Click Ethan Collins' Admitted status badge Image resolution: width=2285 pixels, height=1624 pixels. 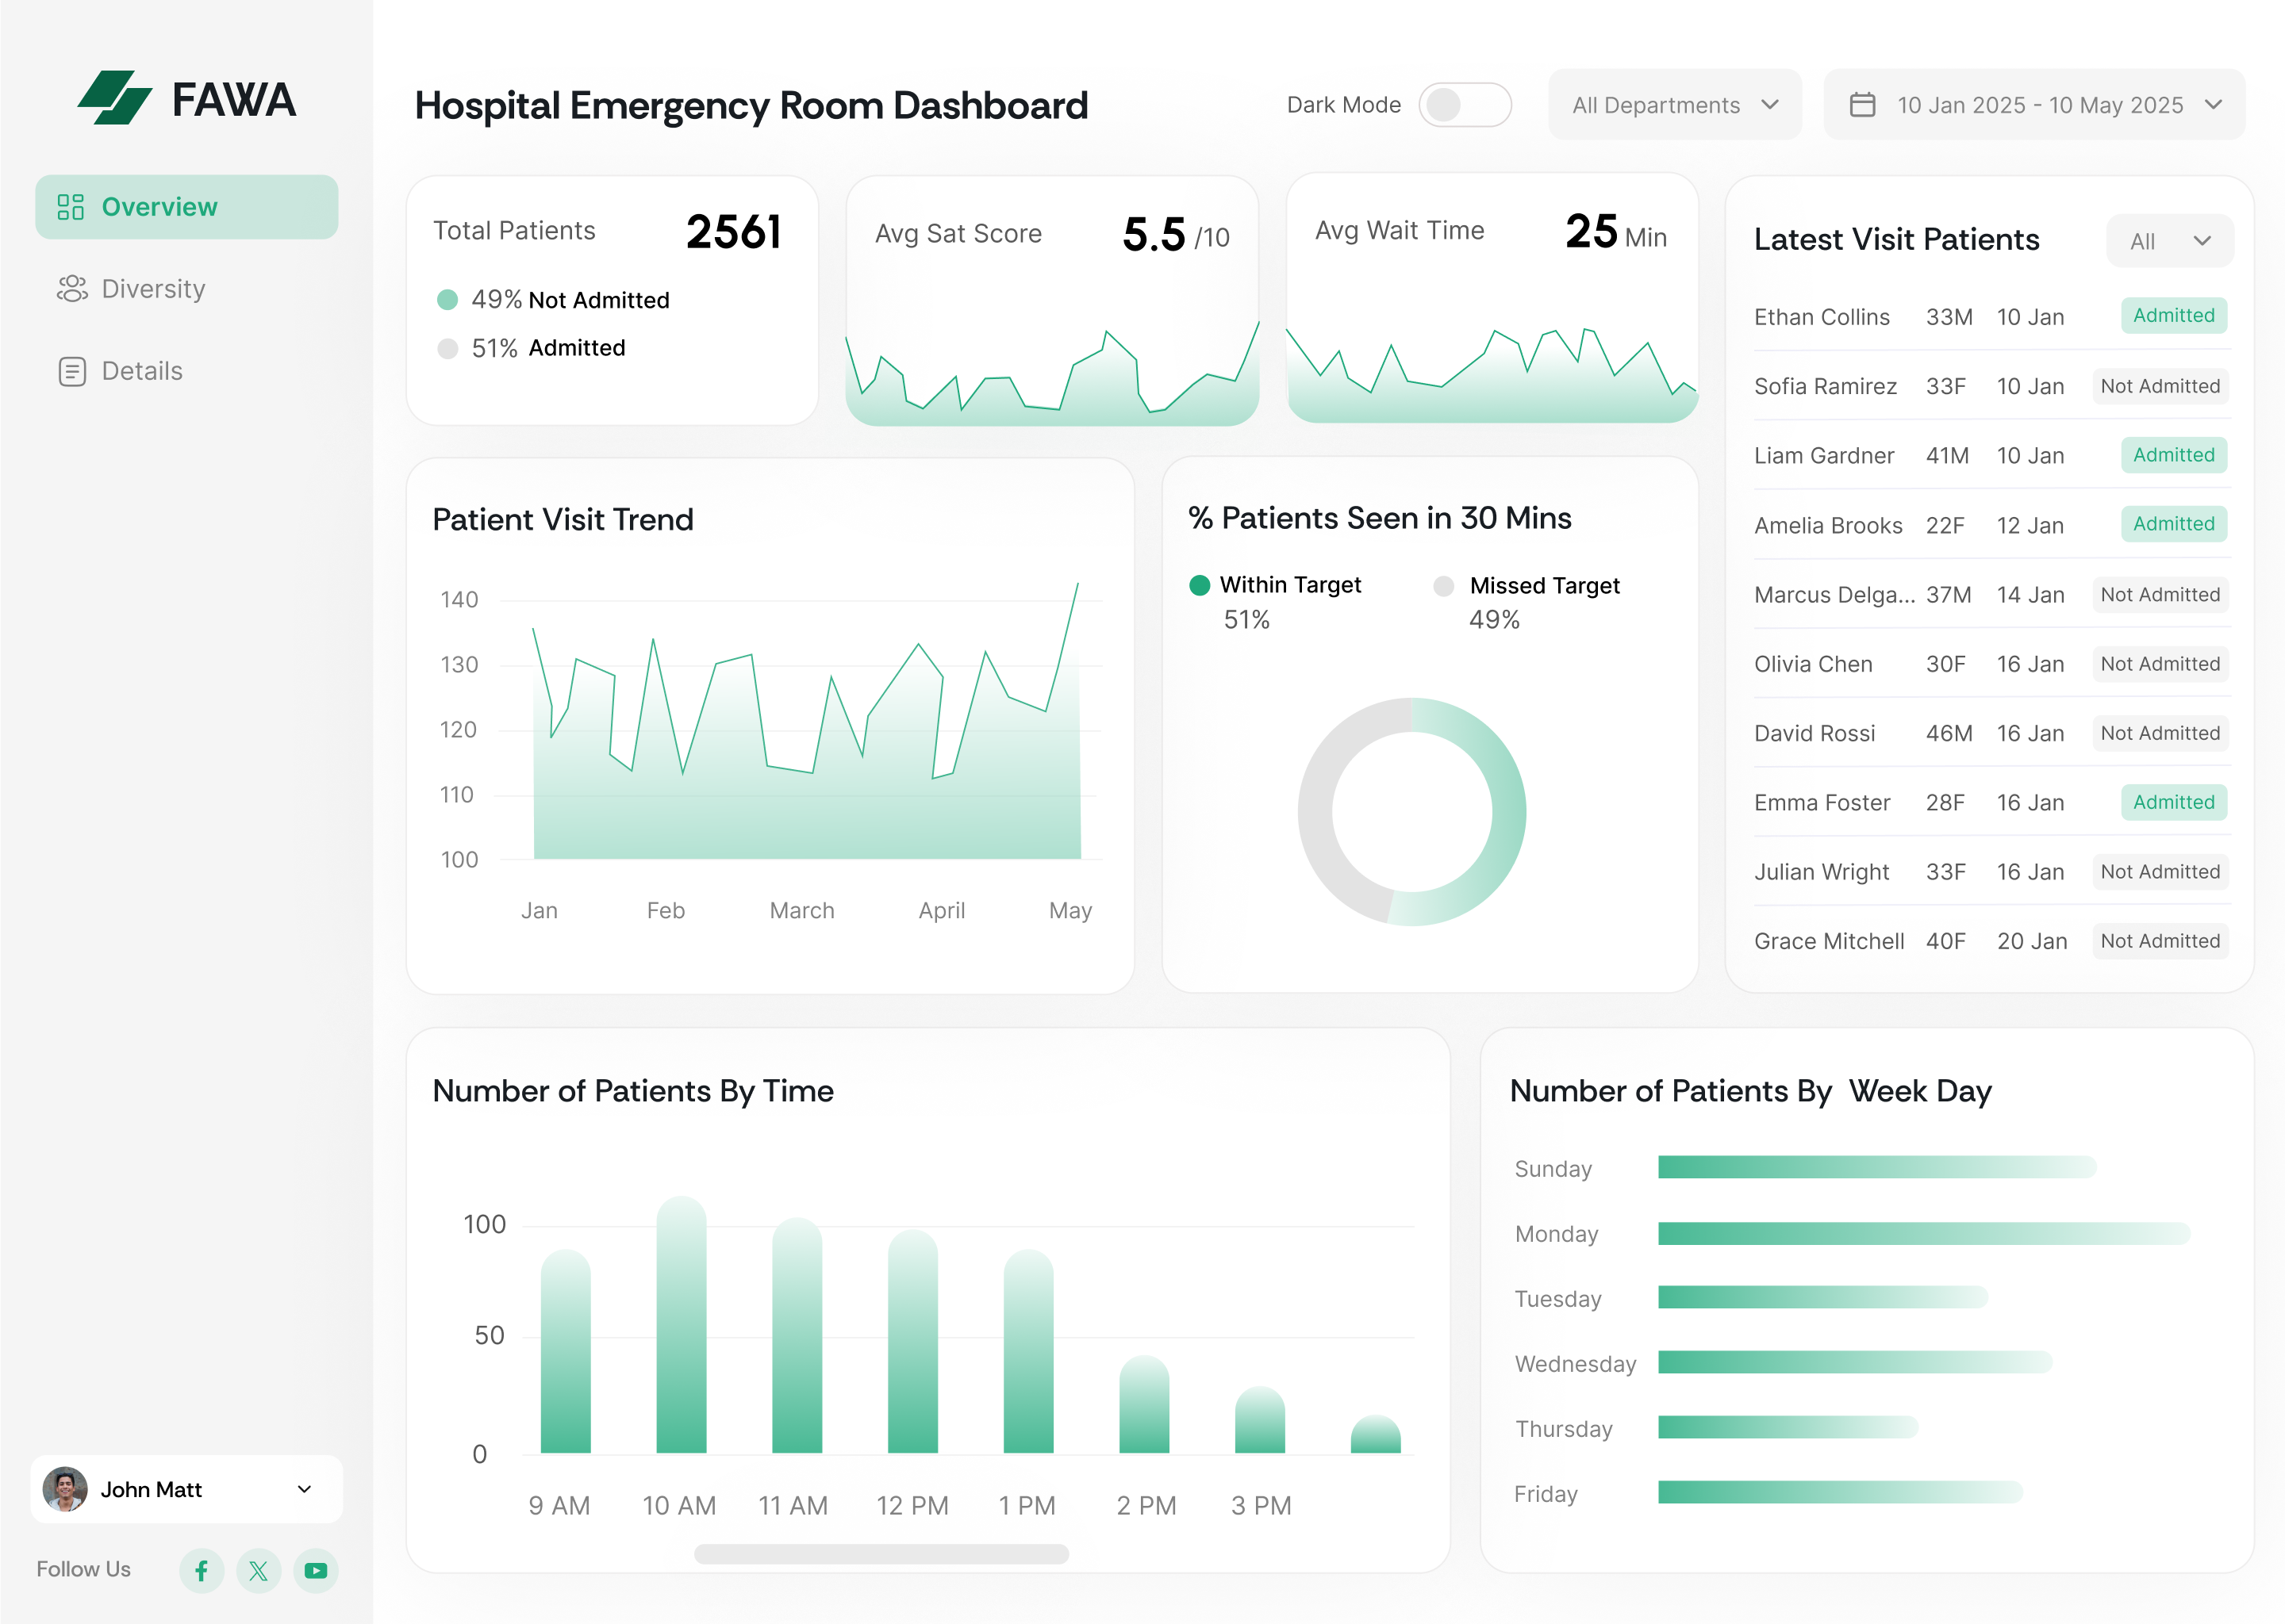(2173, 316)
